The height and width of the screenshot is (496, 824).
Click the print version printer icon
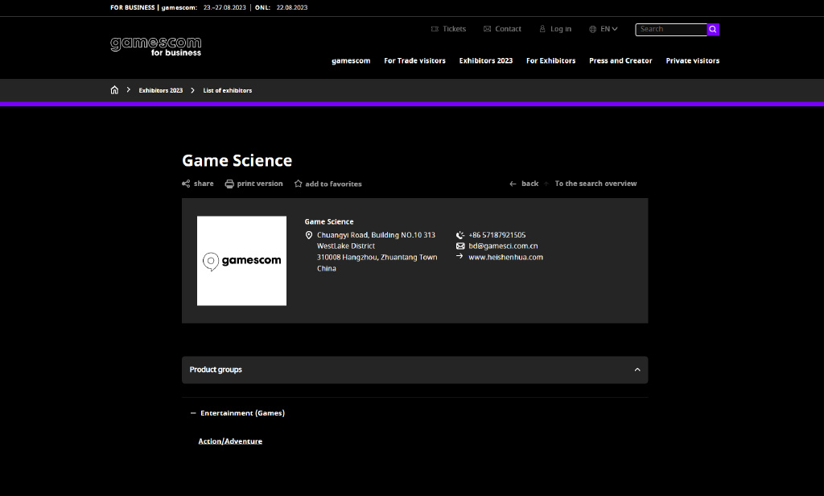tap(229, 184)
